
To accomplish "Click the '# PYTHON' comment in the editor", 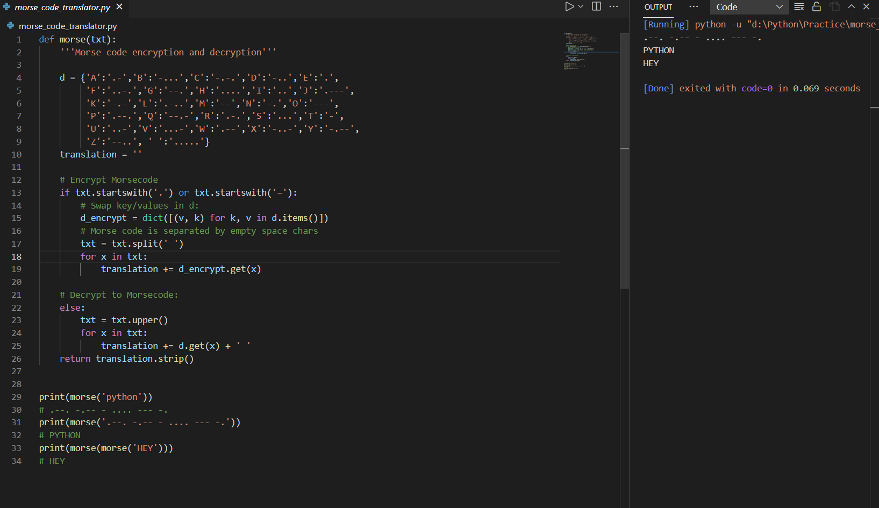I will [x=60, y=435].
